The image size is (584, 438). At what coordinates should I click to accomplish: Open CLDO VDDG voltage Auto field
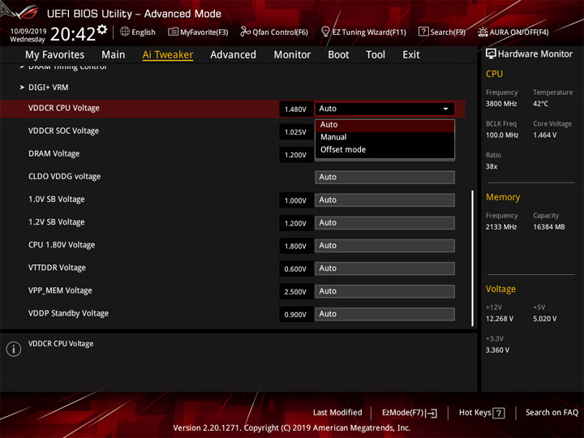click(x=384, y=178)
